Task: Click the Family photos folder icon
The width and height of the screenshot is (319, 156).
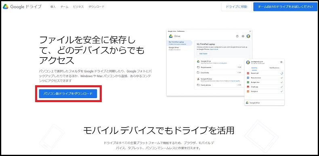Action: coord(198,85)
